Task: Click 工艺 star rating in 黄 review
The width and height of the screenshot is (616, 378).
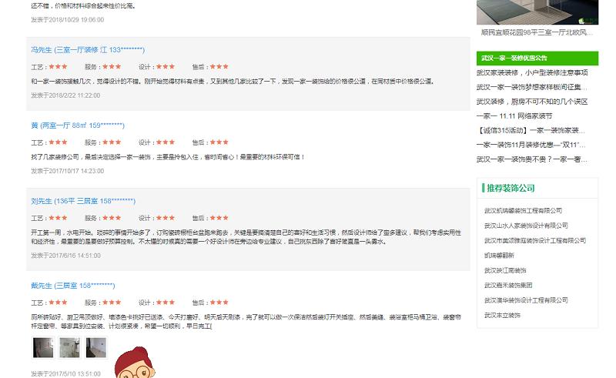Action: pyautogui.click(x=59, y=142)
